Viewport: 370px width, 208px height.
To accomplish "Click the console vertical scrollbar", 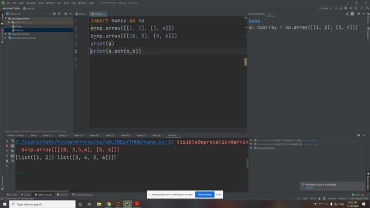I will click(x=247, y=164).
